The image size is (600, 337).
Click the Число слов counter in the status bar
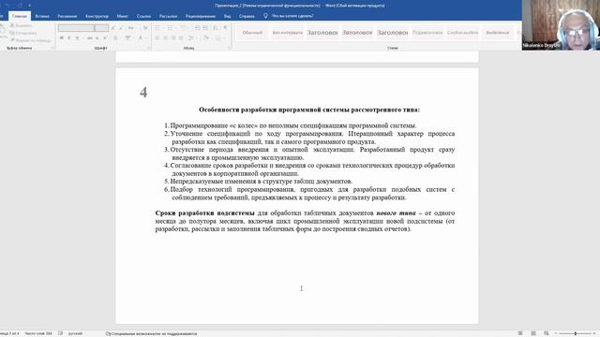coord(38,333)
